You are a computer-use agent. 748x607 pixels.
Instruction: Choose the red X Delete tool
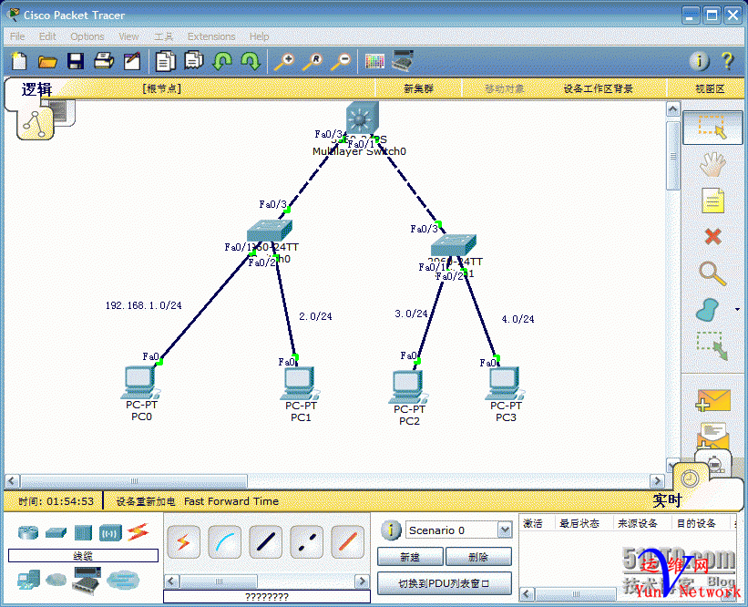pyautogui.click(x=713, y=236)
